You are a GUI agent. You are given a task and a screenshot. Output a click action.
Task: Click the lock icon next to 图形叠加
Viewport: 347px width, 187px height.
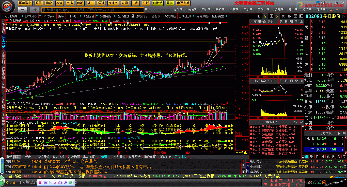coord(132,16)
